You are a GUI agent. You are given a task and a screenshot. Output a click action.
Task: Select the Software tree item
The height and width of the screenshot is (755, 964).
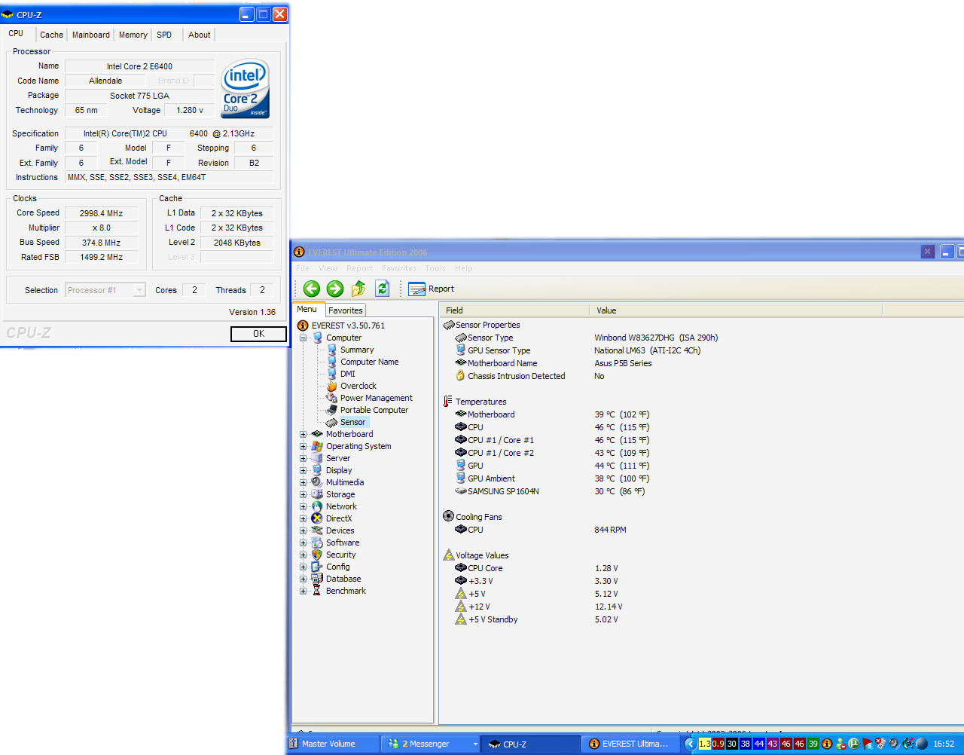(x=343, y=543)
